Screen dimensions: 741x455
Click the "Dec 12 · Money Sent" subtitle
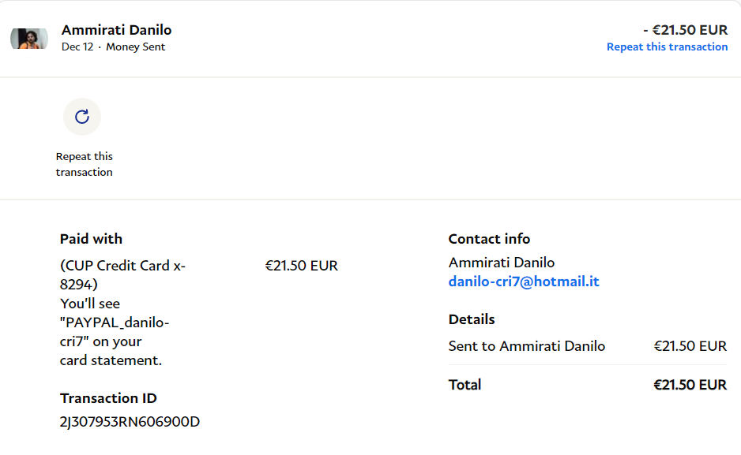click(x=113, y=47)
